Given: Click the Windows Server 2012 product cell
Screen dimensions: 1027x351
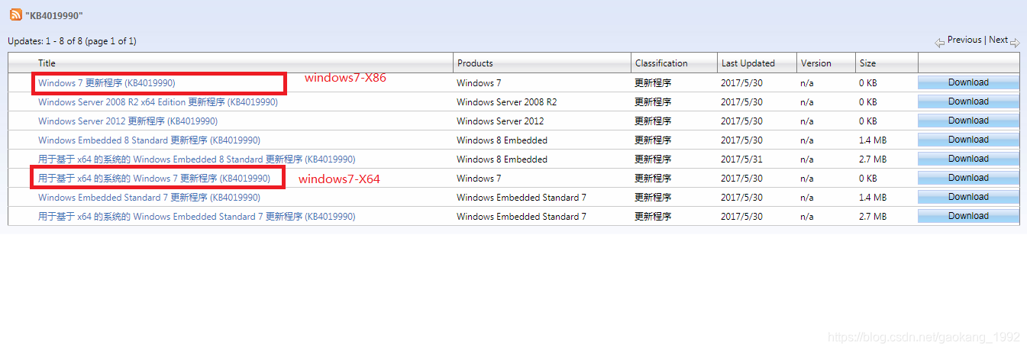Looking at the screenshot, I should pos(500,121).
